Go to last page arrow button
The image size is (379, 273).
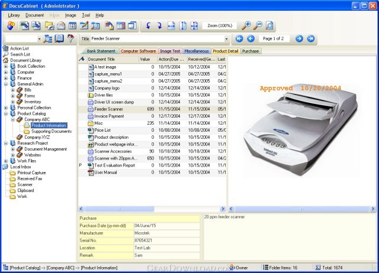311,38
